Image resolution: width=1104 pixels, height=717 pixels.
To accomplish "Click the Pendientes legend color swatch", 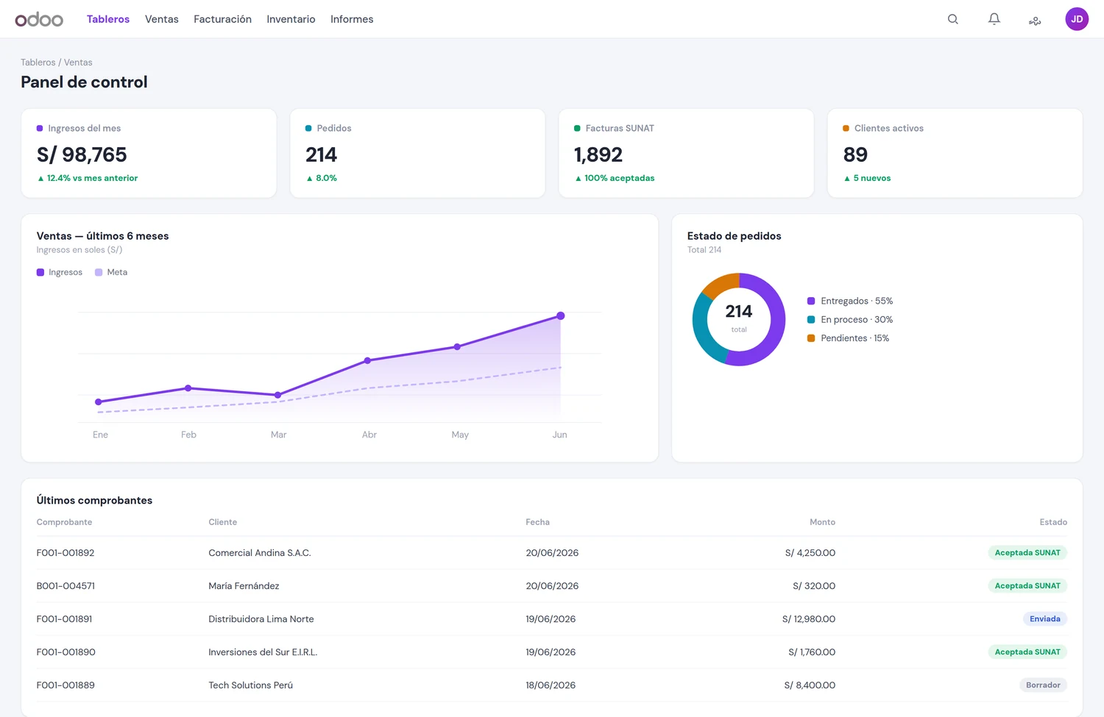I will point(811,338).
